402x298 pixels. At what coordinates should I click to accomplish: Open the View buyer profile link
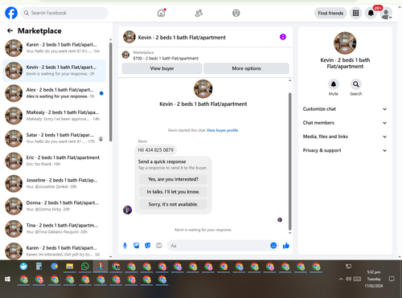pos(222,130)
